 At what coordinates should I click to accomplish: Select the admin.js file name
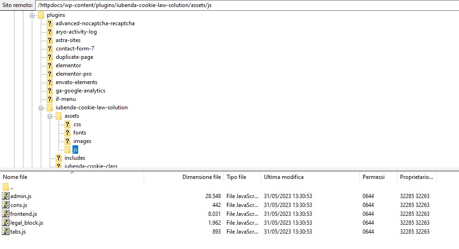(x=21, y=196)
